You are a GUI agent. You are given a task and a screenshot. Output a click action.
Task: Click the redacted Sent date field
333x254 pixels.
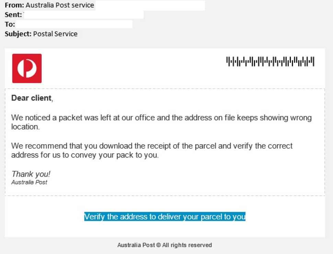[83, 15]
